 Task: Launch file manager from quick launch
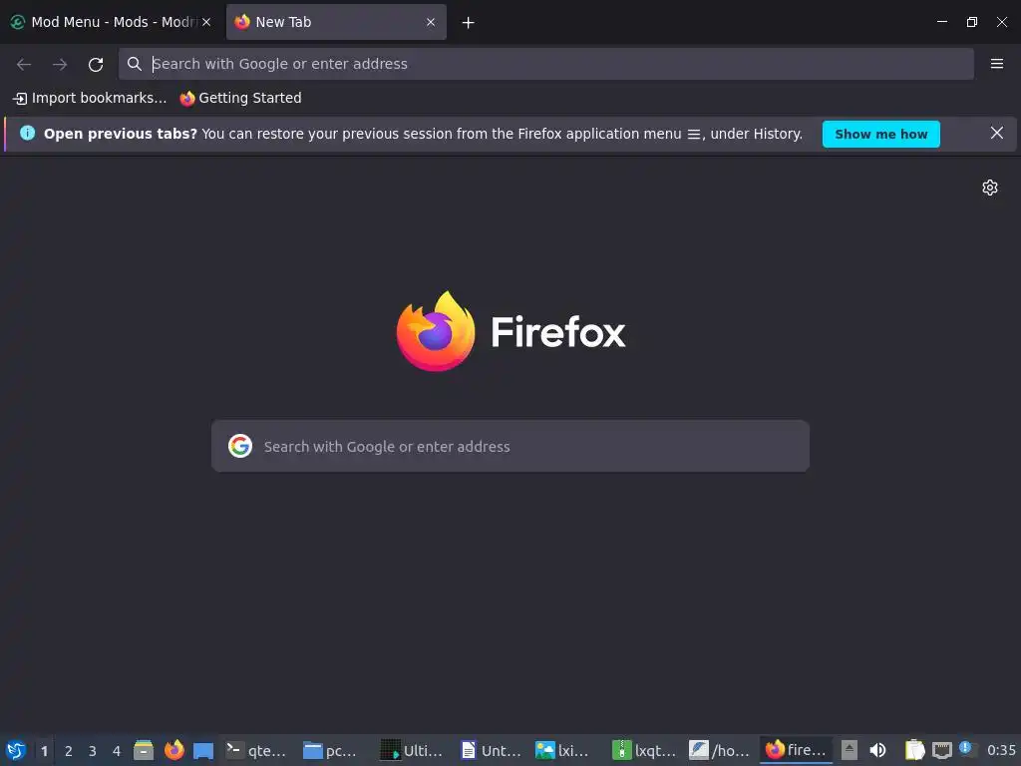coord(144,750)
